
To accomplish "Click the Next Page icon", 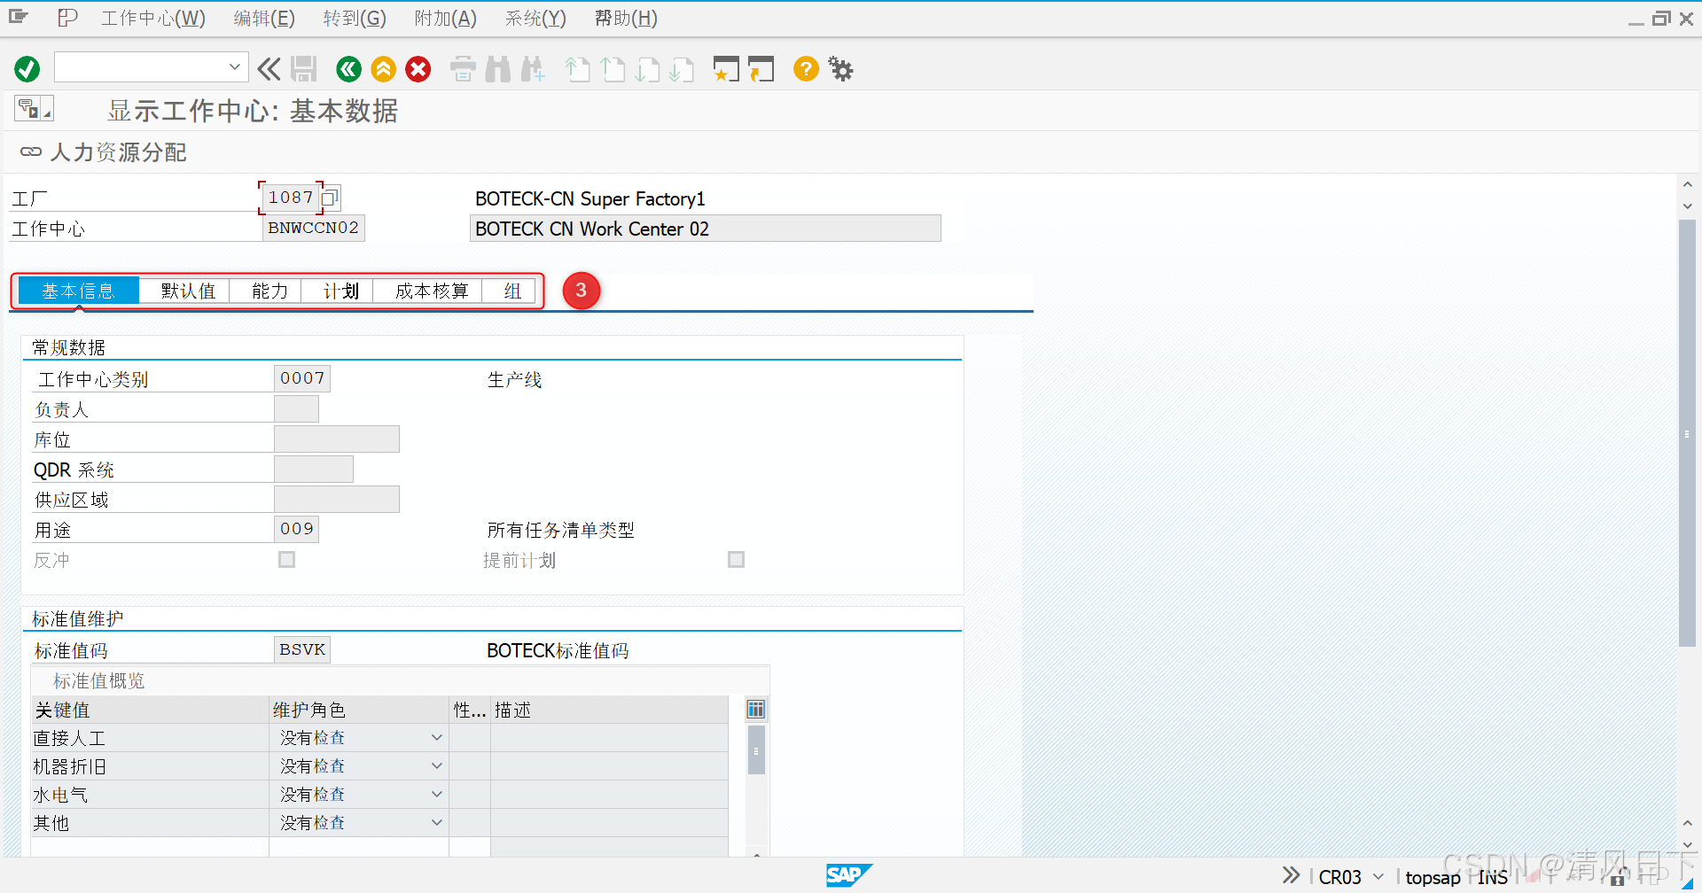I will pos(647,69).
